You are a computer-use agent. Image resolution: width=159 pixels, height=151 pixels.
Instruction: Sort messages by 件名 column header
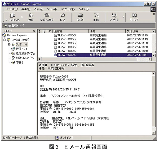(107, 31)
